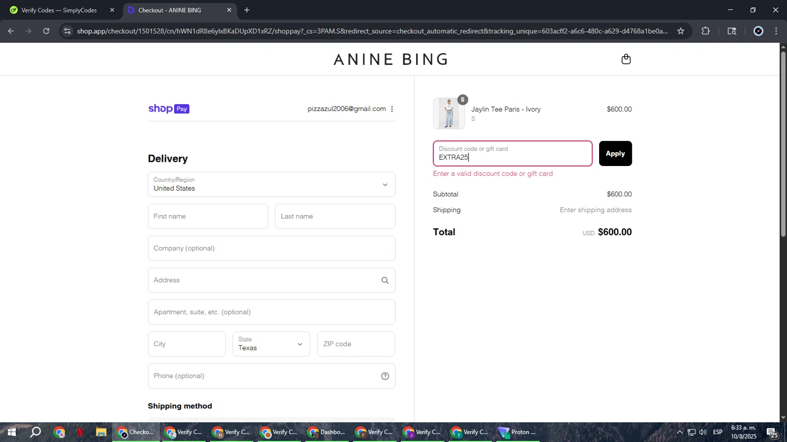Image resolution: width=787 pixels, height=442 pixels.
Task: Click the ZIP code field
Action: coord(356,344)
